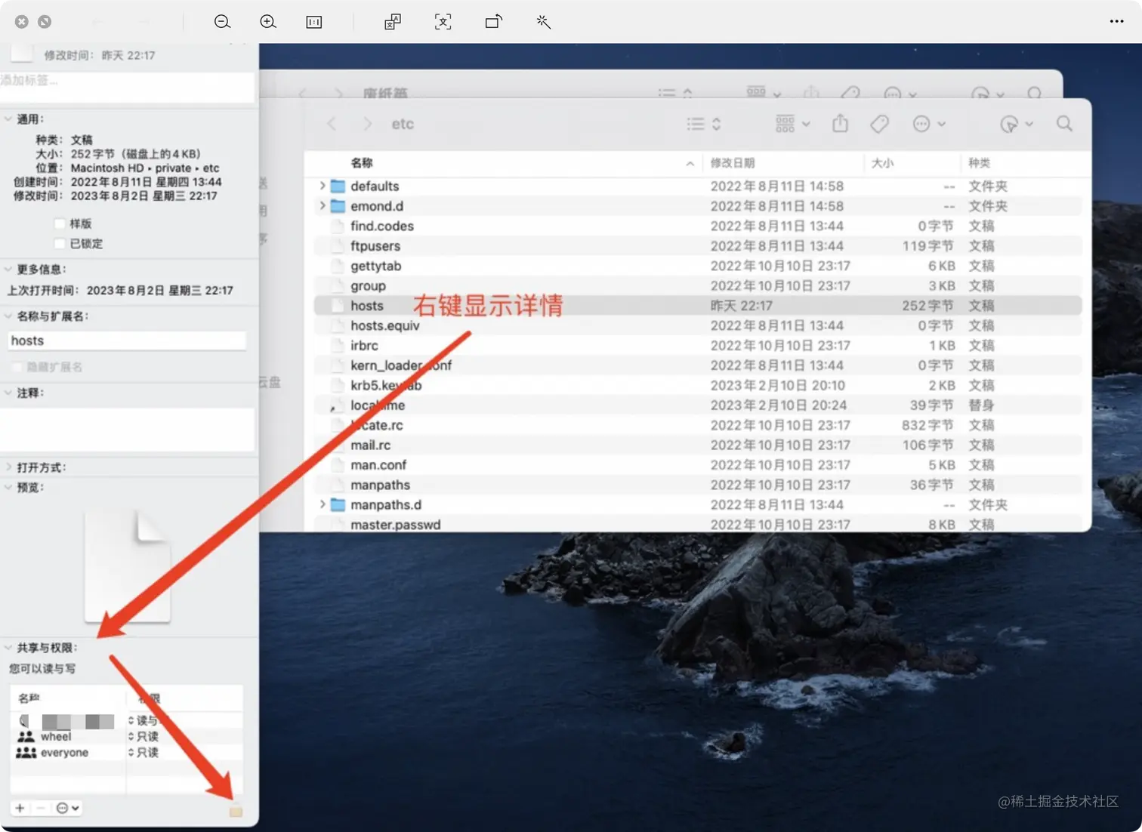1142x832 pixels.
Task: Click the tag icon in etc Finder toolbar
Action: 879,124
